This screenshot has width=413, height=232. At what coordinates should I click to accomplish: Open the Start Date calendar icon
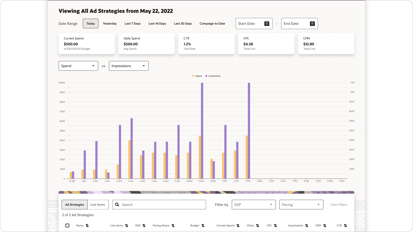coord(267,24)
